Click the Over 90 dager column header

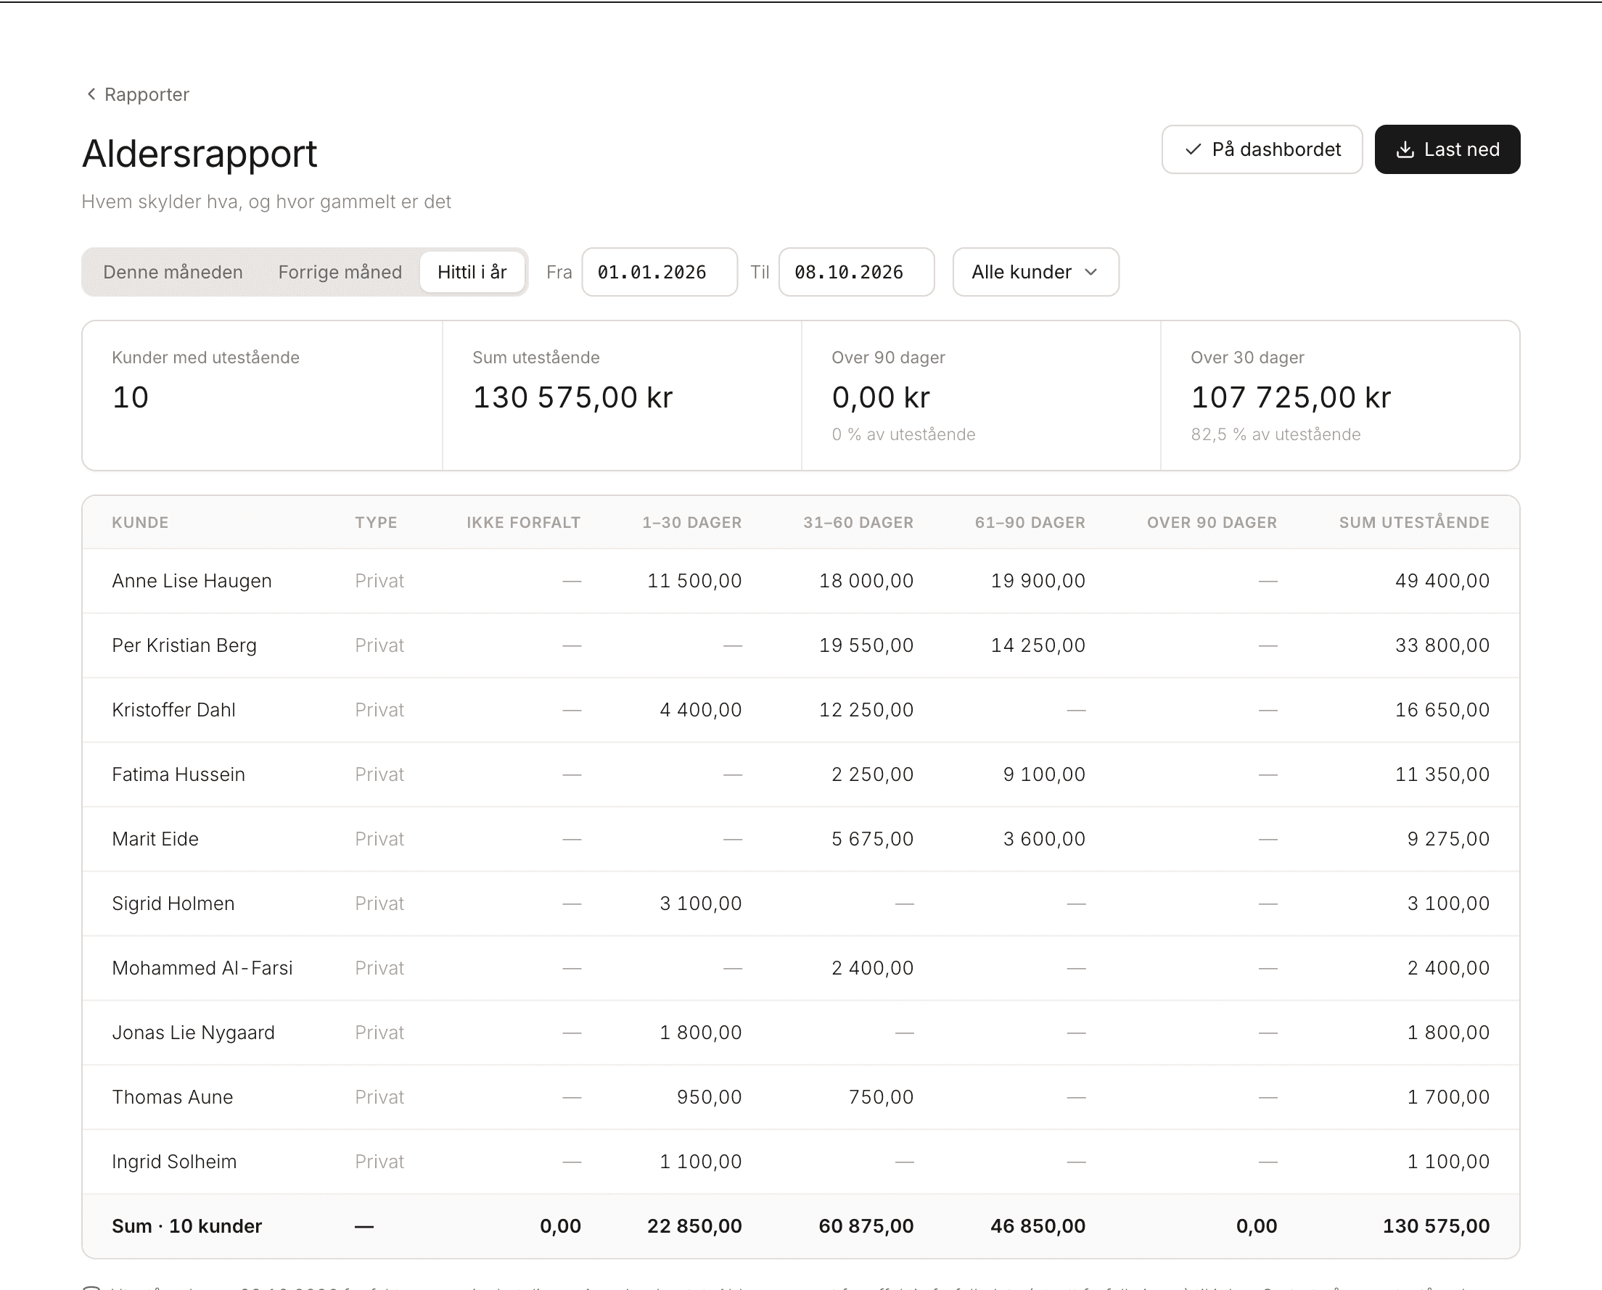1212,522
